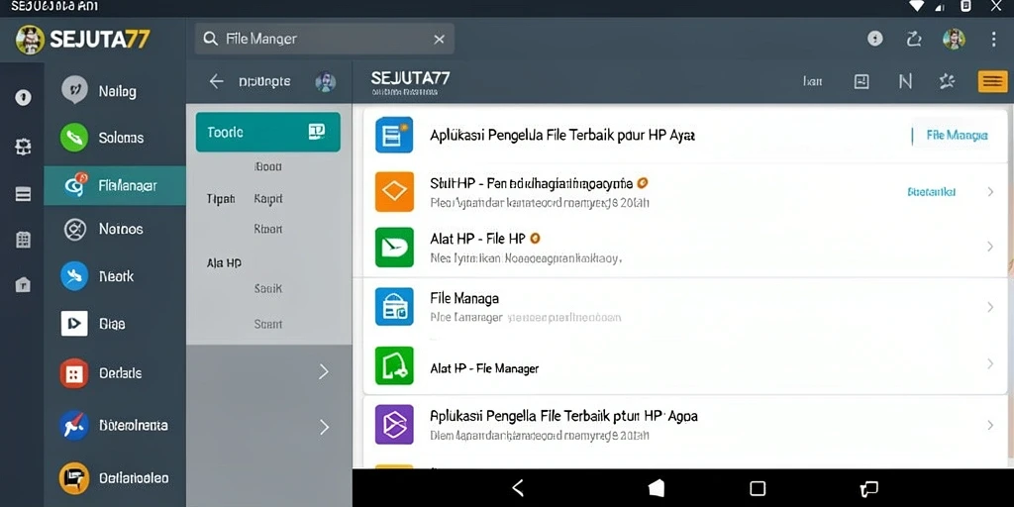
Task: Click the gear icon in left rail
Action: pos(23,147)
